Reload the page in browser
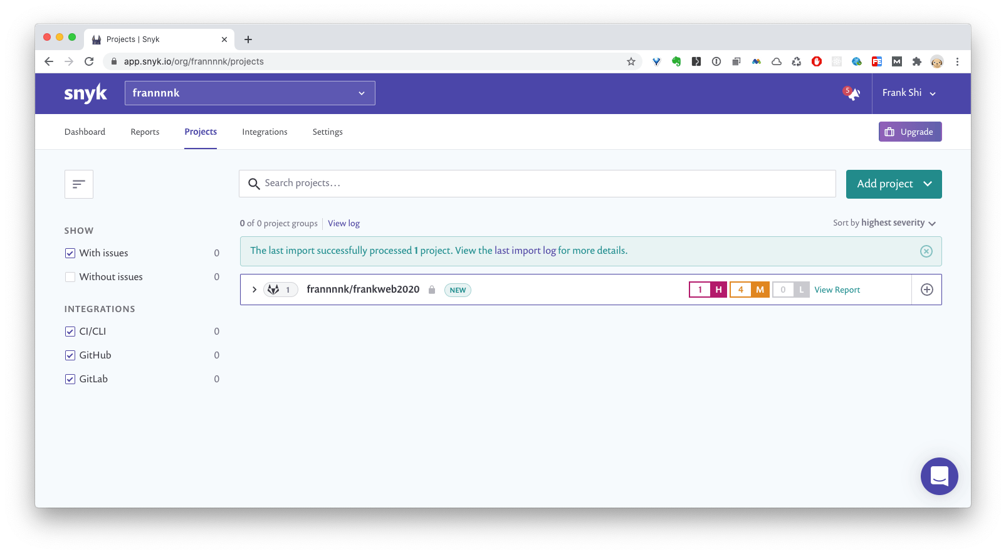This screenshot has width=1006, height=554. point(89,61)
